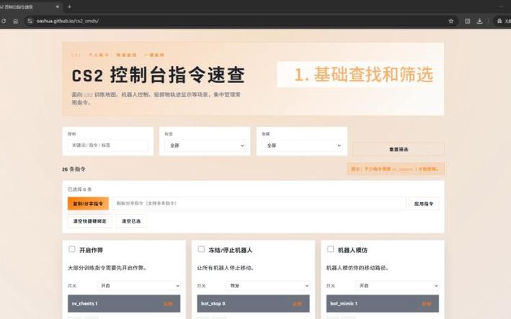Copy the sv_cheats 1 command

click(x=168, y=304)
